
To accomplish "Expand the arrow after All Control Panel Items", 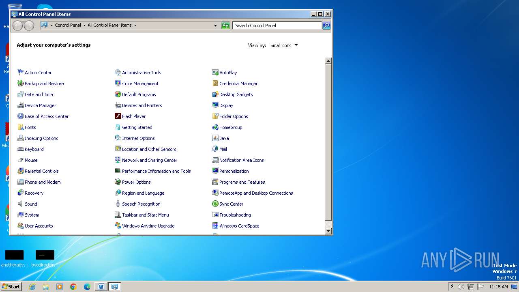I will (135, 25).
